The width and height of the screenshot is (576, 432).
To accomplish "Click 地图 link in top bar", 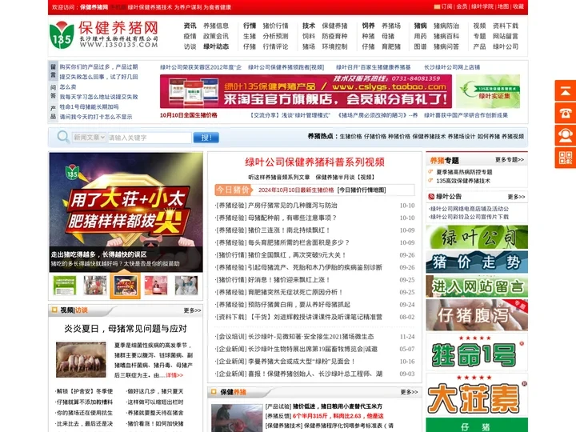I will point(503,6).
